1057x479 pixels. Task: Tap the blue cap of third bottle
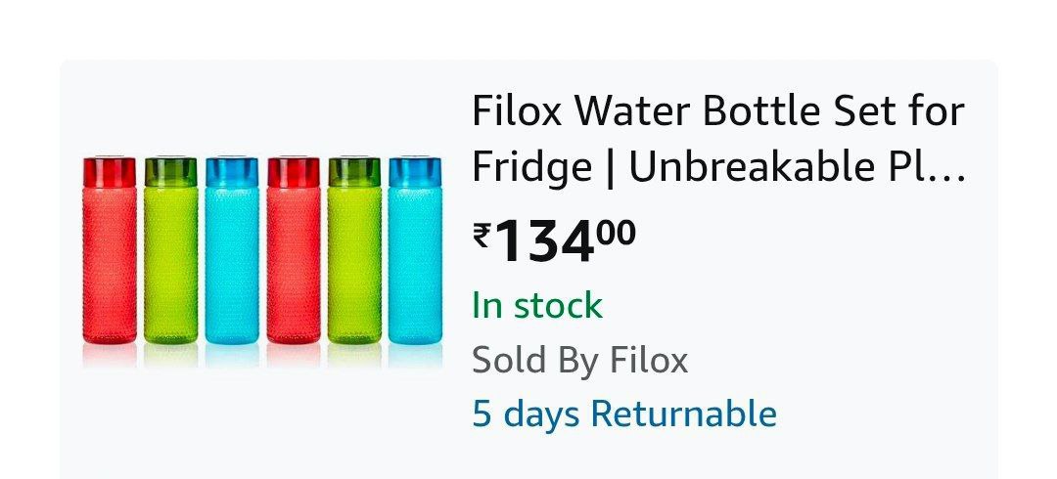[232, 172]
